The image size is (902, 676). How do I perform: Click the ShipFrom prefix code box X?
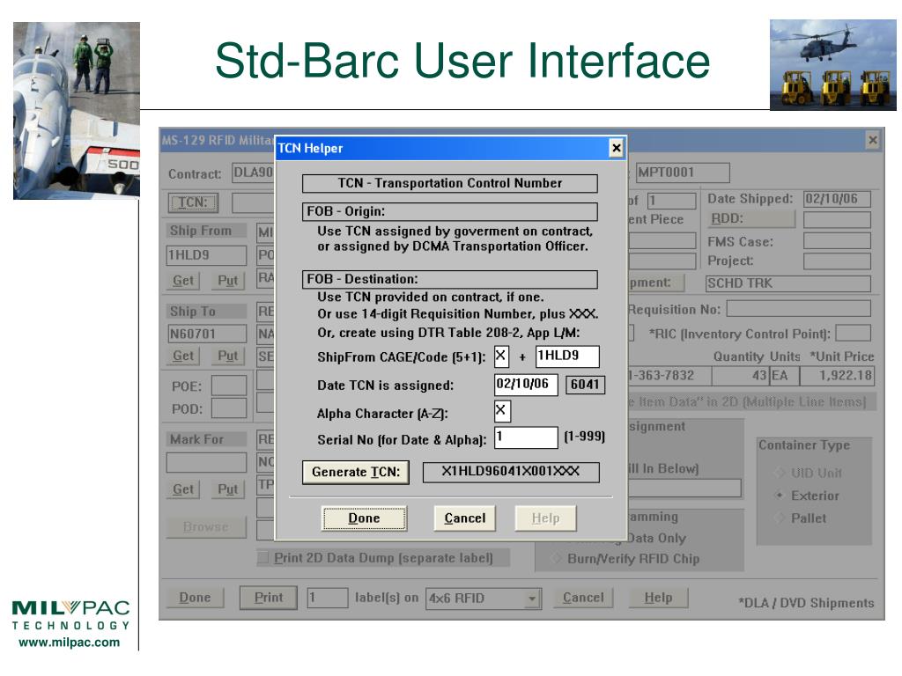click(x=501, y=356)
